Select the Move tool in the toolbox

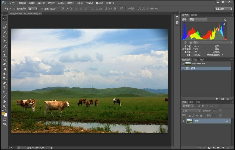tap(5, 18)
